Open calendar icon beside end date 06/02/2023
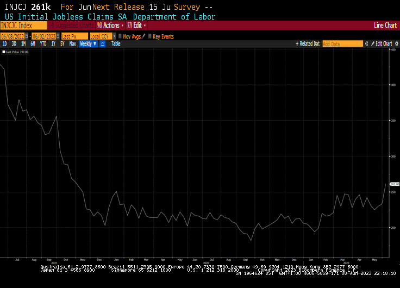Viewport: 400px width, 288px height. tap(58, 36)
